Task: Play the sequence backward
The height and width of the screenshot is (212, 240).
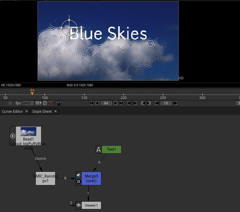Action: (x=97, y=103)
